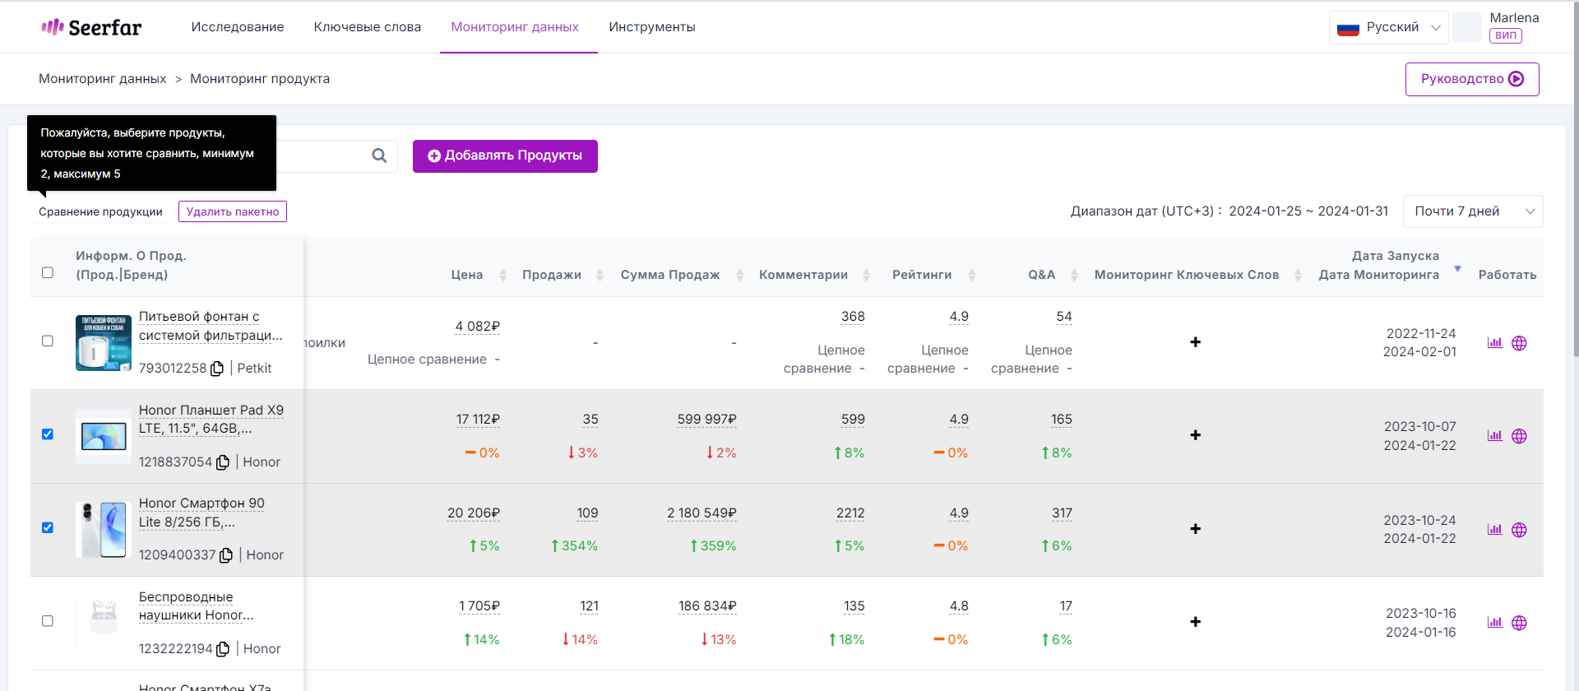Click date range 2024-01-25 ~ 2024-01-31
The image size is (1579, 691).
pos(1308,211)
